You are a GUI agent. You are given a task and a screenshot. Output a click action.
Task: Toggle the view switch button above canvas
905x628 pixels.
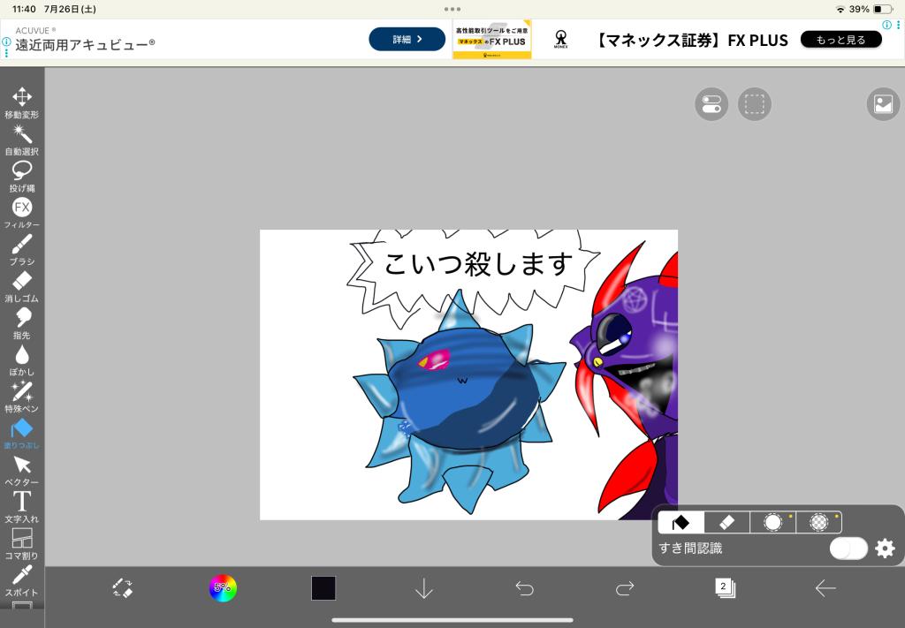tap(711, 104)
